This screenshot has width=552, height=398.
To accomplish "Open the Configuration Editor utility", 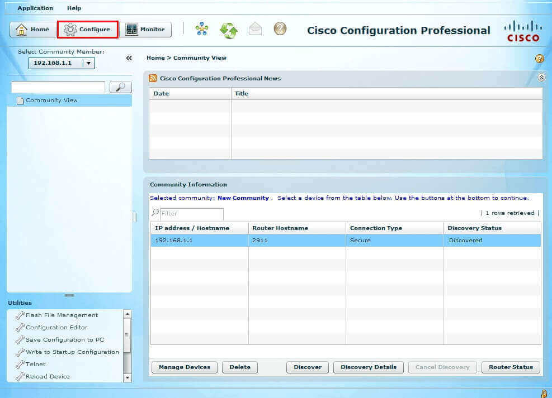I will (x=52, y=328).
